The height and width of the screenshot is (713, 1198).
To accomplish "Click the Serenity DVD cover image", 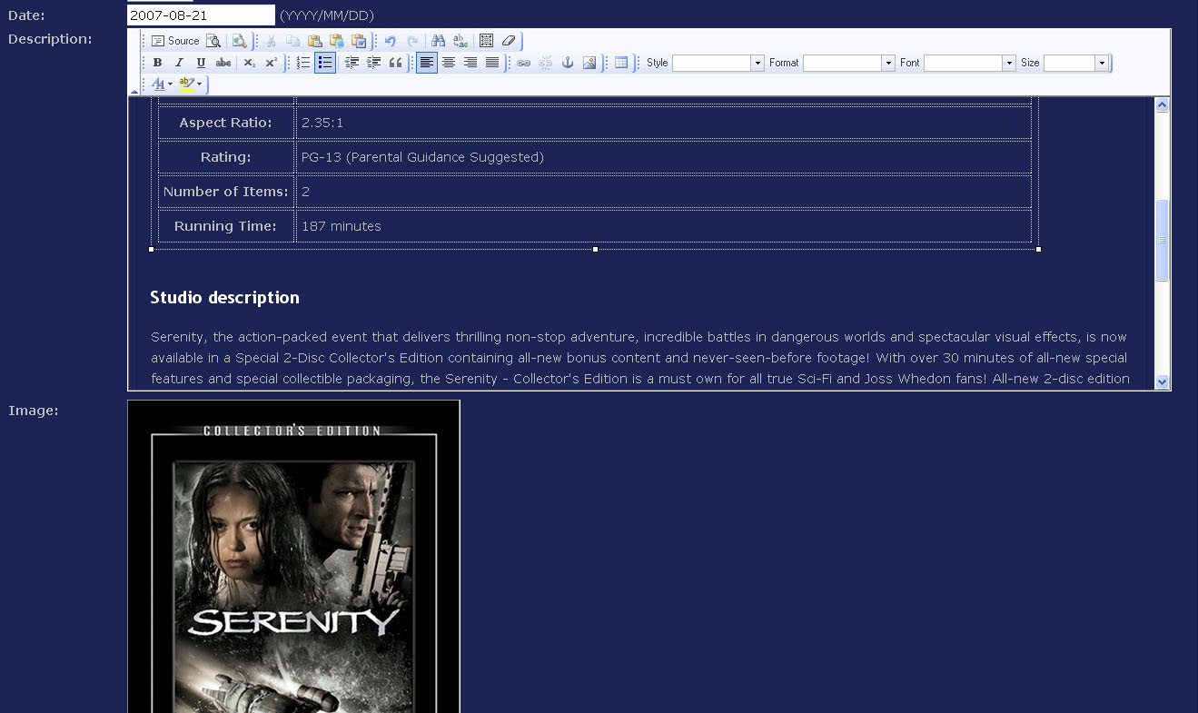I will pos(293,556).
